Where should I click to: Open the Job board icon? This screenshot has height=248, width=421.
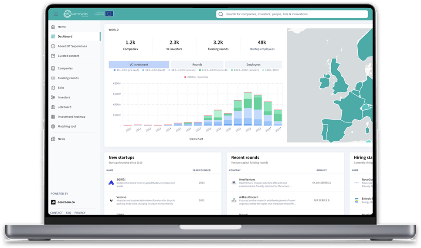click(x=53, y=107)
